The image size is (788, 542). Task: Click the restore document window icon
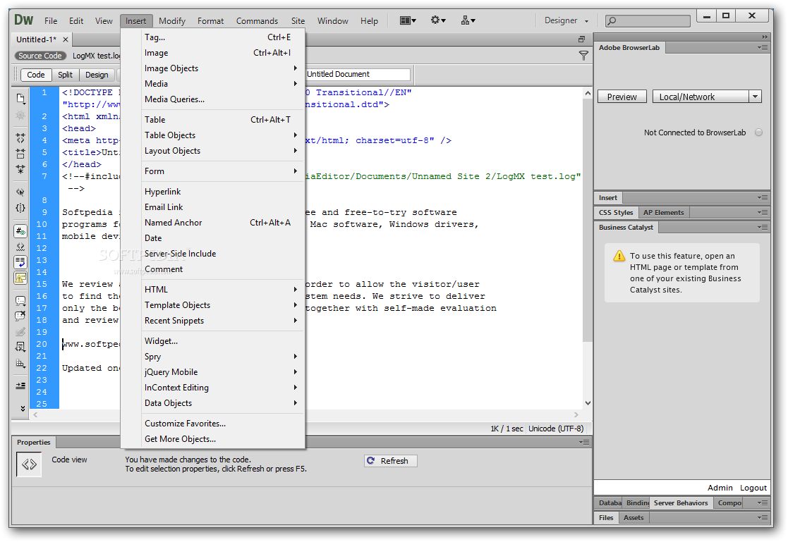(581, 39)
